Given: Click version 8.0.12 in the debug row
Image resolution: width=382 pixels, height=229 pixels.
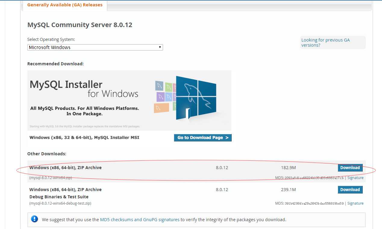Looking at the screenshot, I should pos(222,190).
